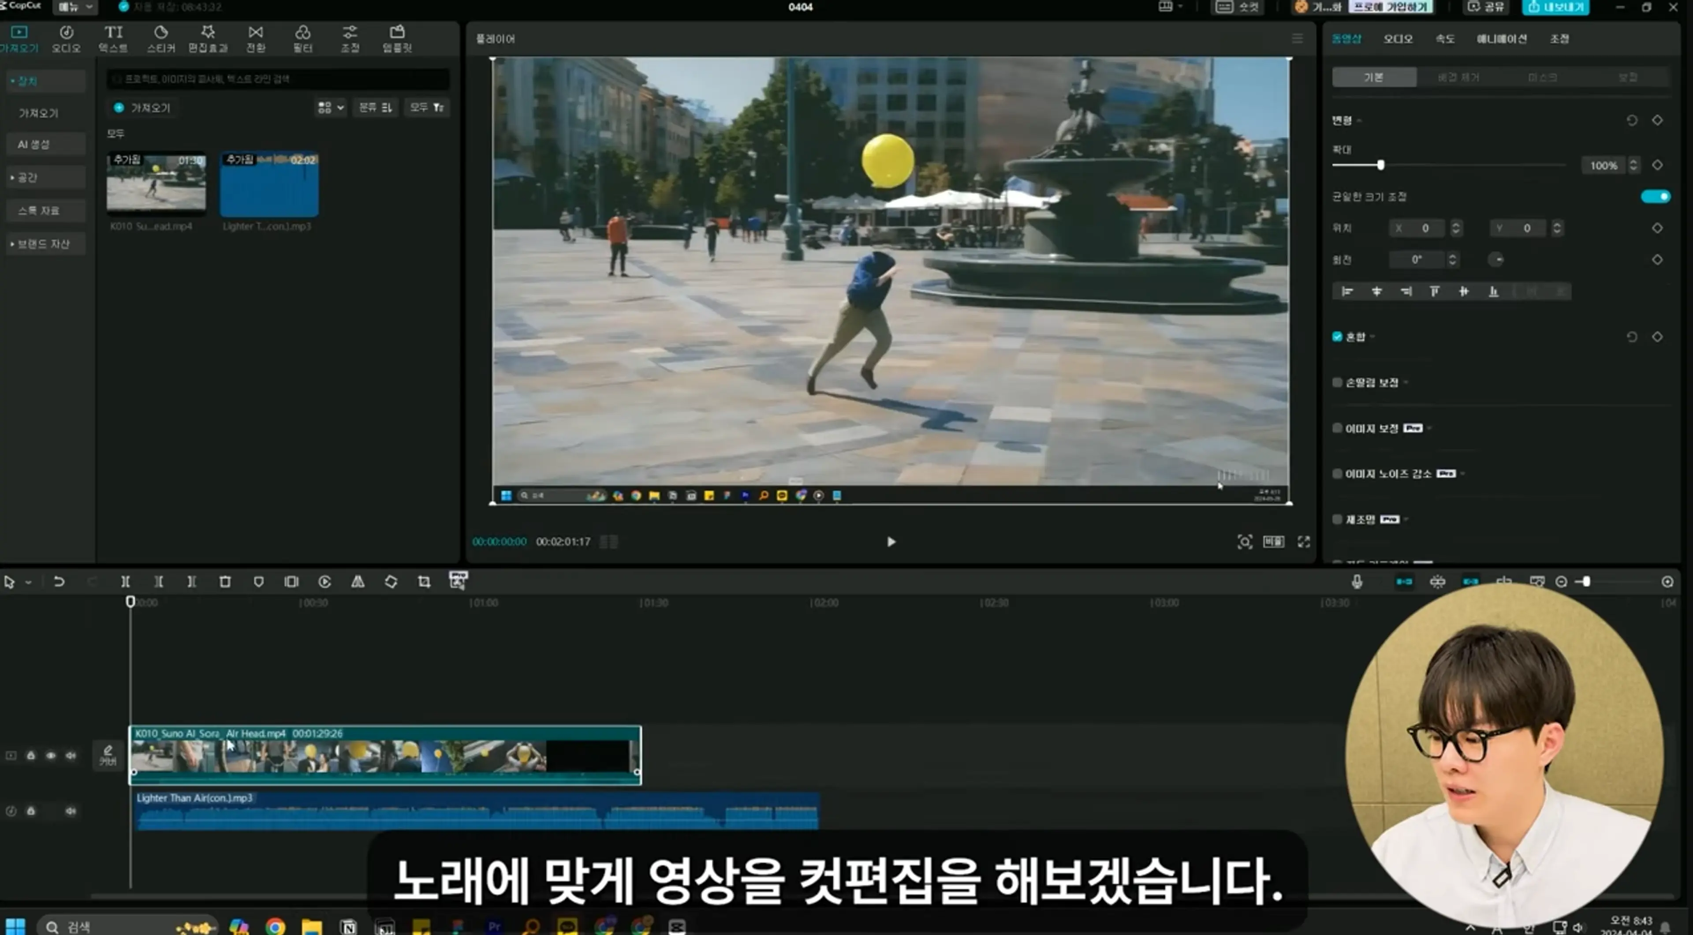Crop the clip with the crop icon
1693x935 pixels.
(x=424, y=582)
